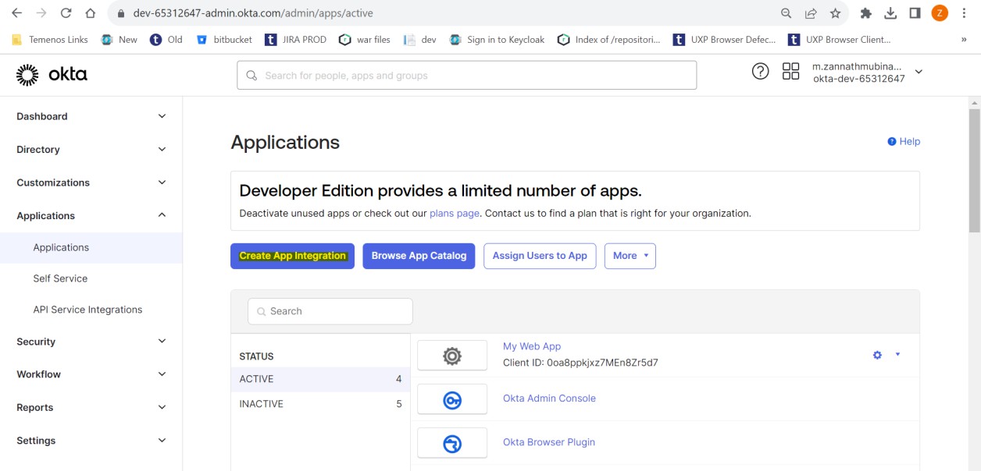Open the Chrome downloads icon

pos(890,13)
